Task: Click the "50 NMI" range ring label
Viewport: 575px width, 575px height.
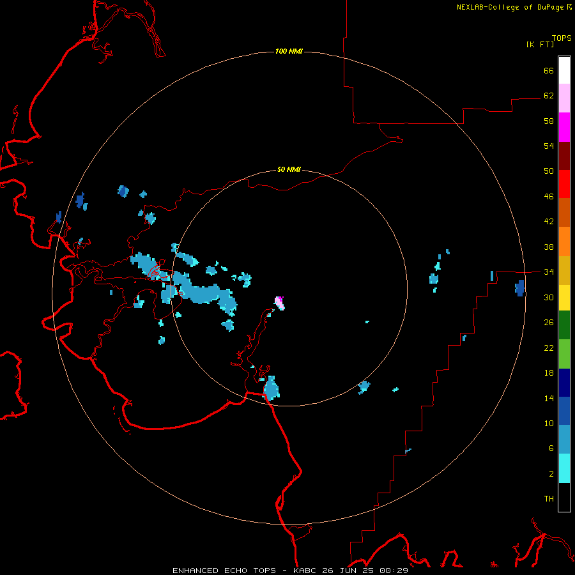Action: click(x=289, y=169)
